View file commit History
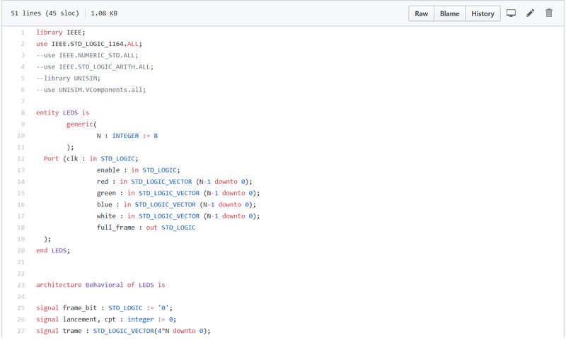566x359 pixels. [483, 13]
